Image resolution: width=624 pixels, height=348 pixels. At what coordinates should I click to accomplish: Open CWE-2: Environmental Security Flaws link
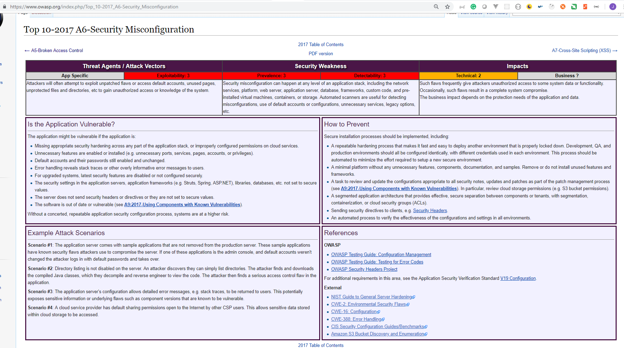click(368, 304)
